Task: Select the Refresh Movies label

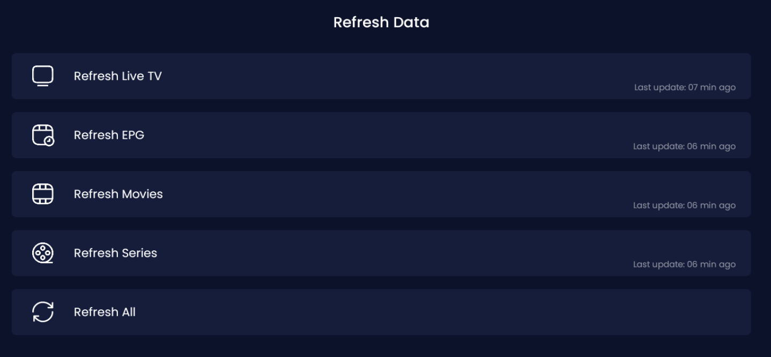Action: pos(118,194)
